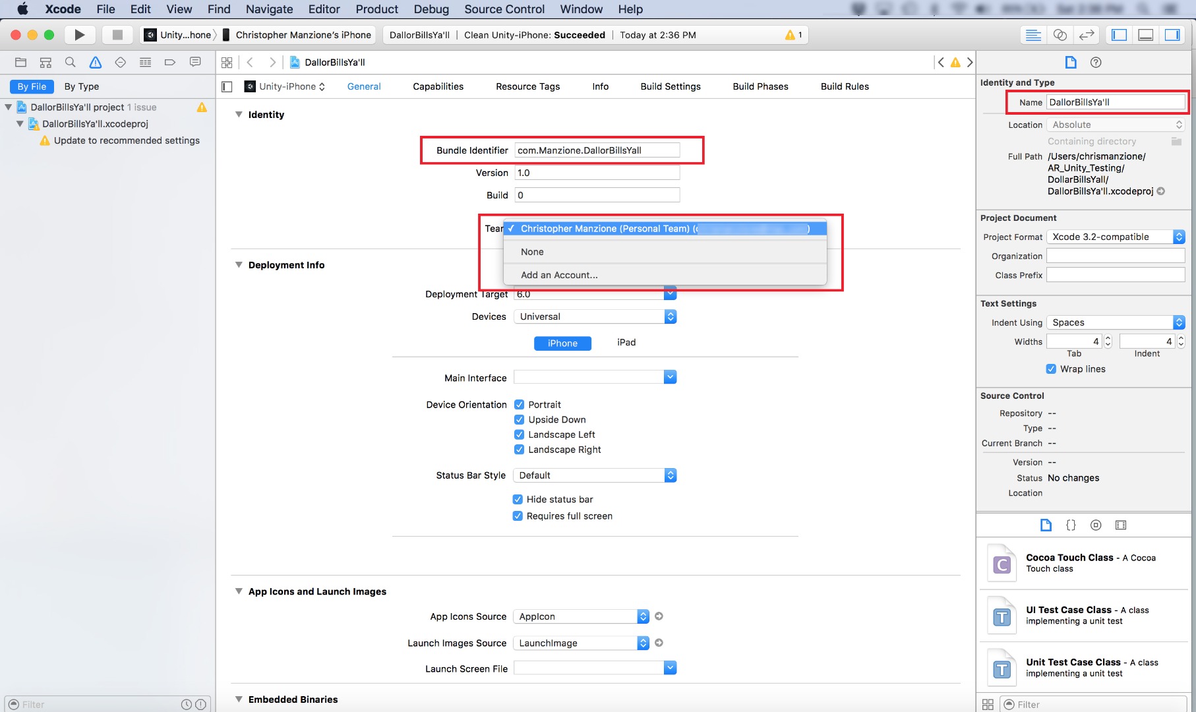Image resolution: width=1196 pixels, height=712 pixels.
Task: Uncheck Landscape Right orientation
Action: coord(519,450)
